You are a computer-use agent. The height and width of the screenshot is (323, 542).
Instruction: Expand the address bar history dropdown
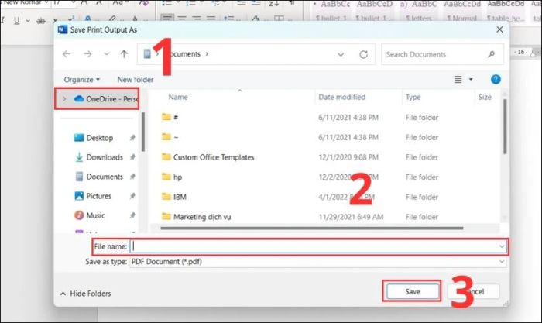tap(341, 54)
